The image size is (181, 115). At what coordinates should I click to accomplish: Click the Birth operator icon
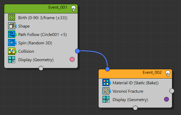(11, 18)
